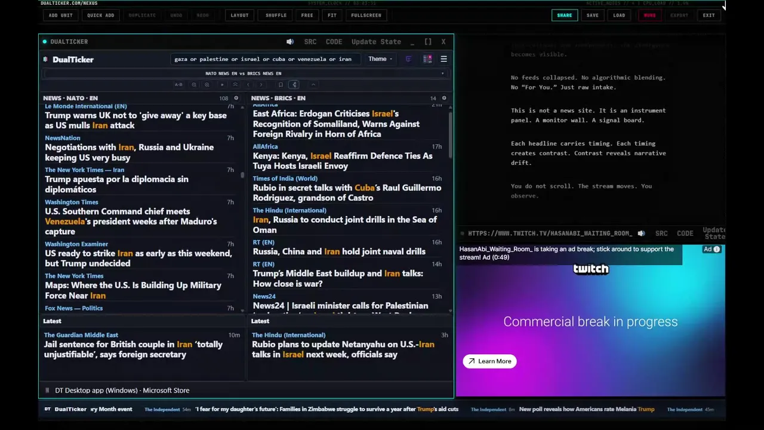The width and height of the screenshot is (764, 430).
Task: Click the next right arrow toolbar icon
Action: 261,85
